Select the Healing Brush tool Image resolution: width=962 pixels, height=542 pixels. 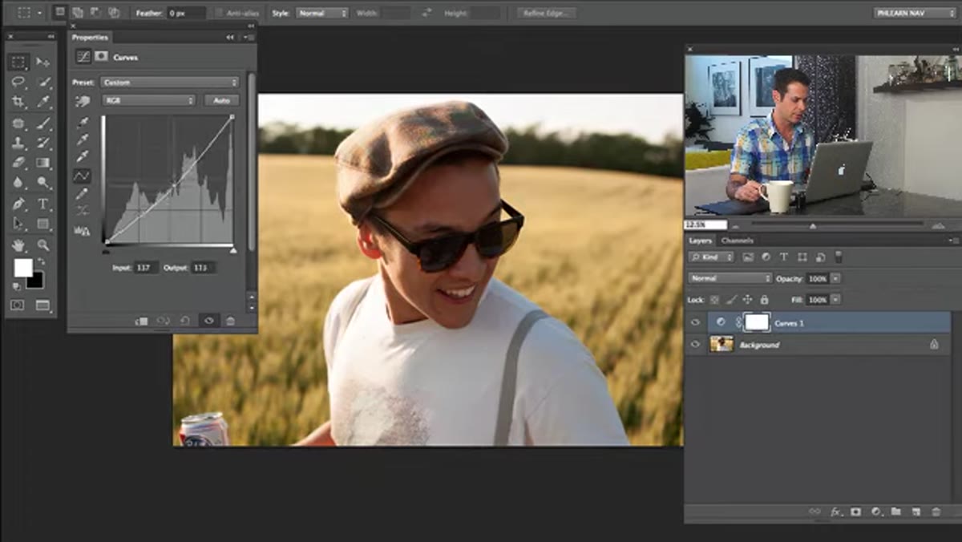coord(18,123)
